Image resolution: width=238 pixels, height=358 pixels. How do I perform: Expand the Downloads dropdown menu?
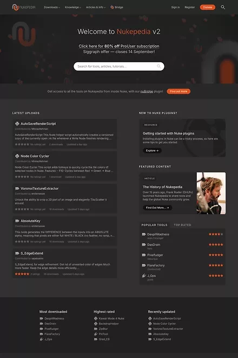click(x=52, y=7)
